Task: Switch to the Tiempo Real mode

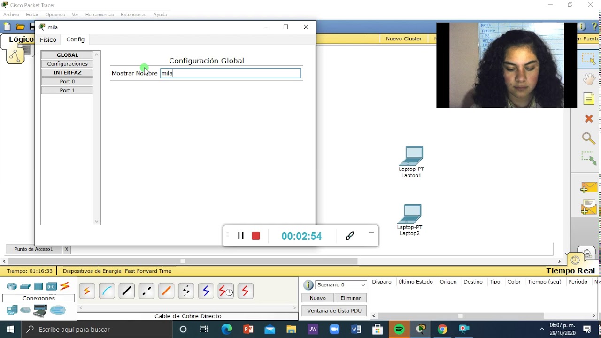Action: pyautogui.click(x=570, y=270)
